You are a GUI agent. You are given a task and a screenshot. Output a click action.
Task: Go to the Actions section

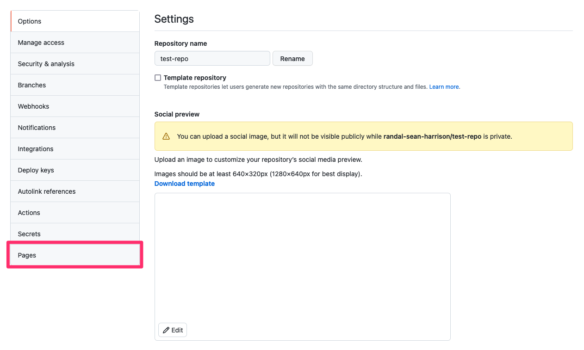point(74,212)
